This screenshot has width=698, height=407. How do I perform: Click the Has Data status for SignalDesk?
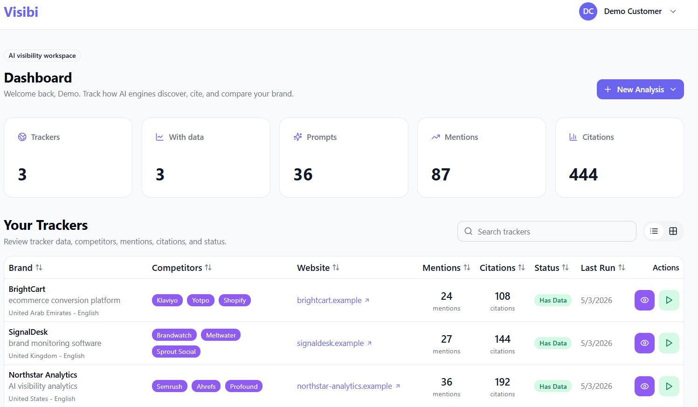pos(553,343)
